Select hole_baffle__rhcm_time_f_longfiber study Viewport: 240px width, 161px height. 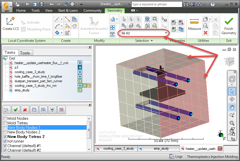(38, 77)
